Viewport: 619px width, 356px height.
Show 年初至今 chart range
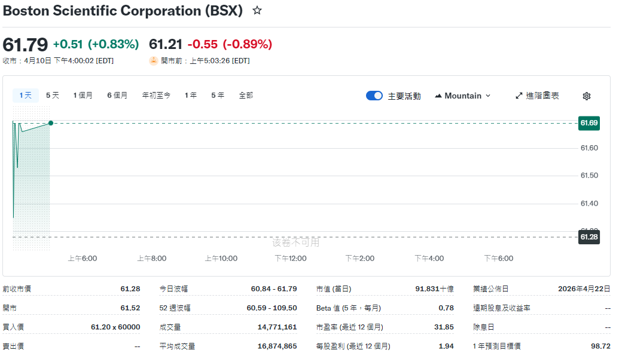(x=156, y=95)
